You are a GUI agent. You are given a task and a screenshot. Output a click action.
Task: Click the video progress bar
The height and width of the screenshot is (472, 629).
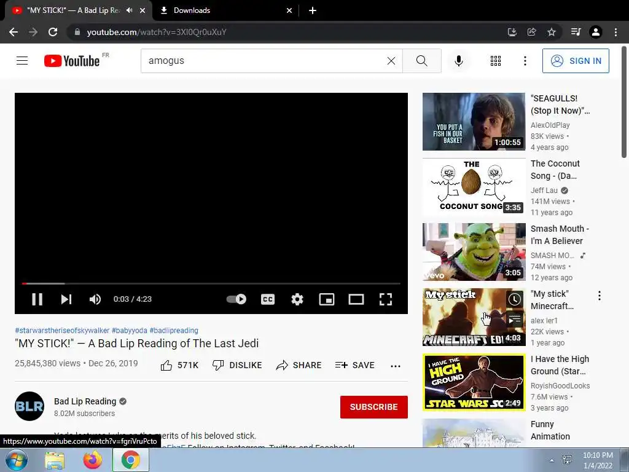[211, 283]
